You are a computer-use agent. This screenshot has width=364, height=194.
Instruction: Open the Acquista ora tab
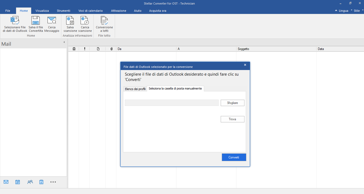click(x=158, y=11)
